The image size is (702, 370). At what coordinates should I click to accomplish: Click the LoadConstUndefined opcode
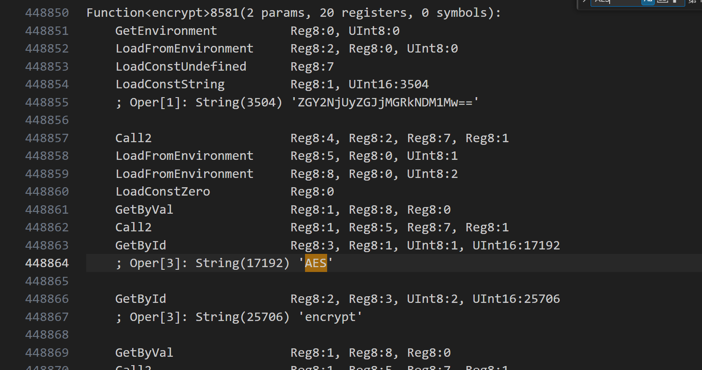(x=181, y=67)
